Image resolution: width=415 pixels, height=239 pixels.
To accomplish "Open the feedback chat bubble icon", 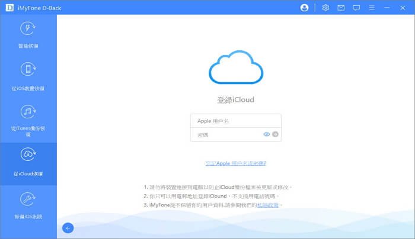I will [356, 8].
